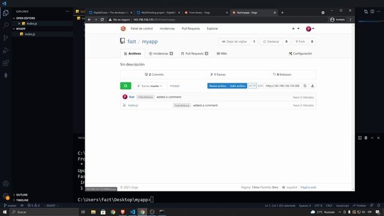Switch to the DigitalOcean browser tab
Image resolution: width=384 pixels, height=216 pixels.
(110, 13)
